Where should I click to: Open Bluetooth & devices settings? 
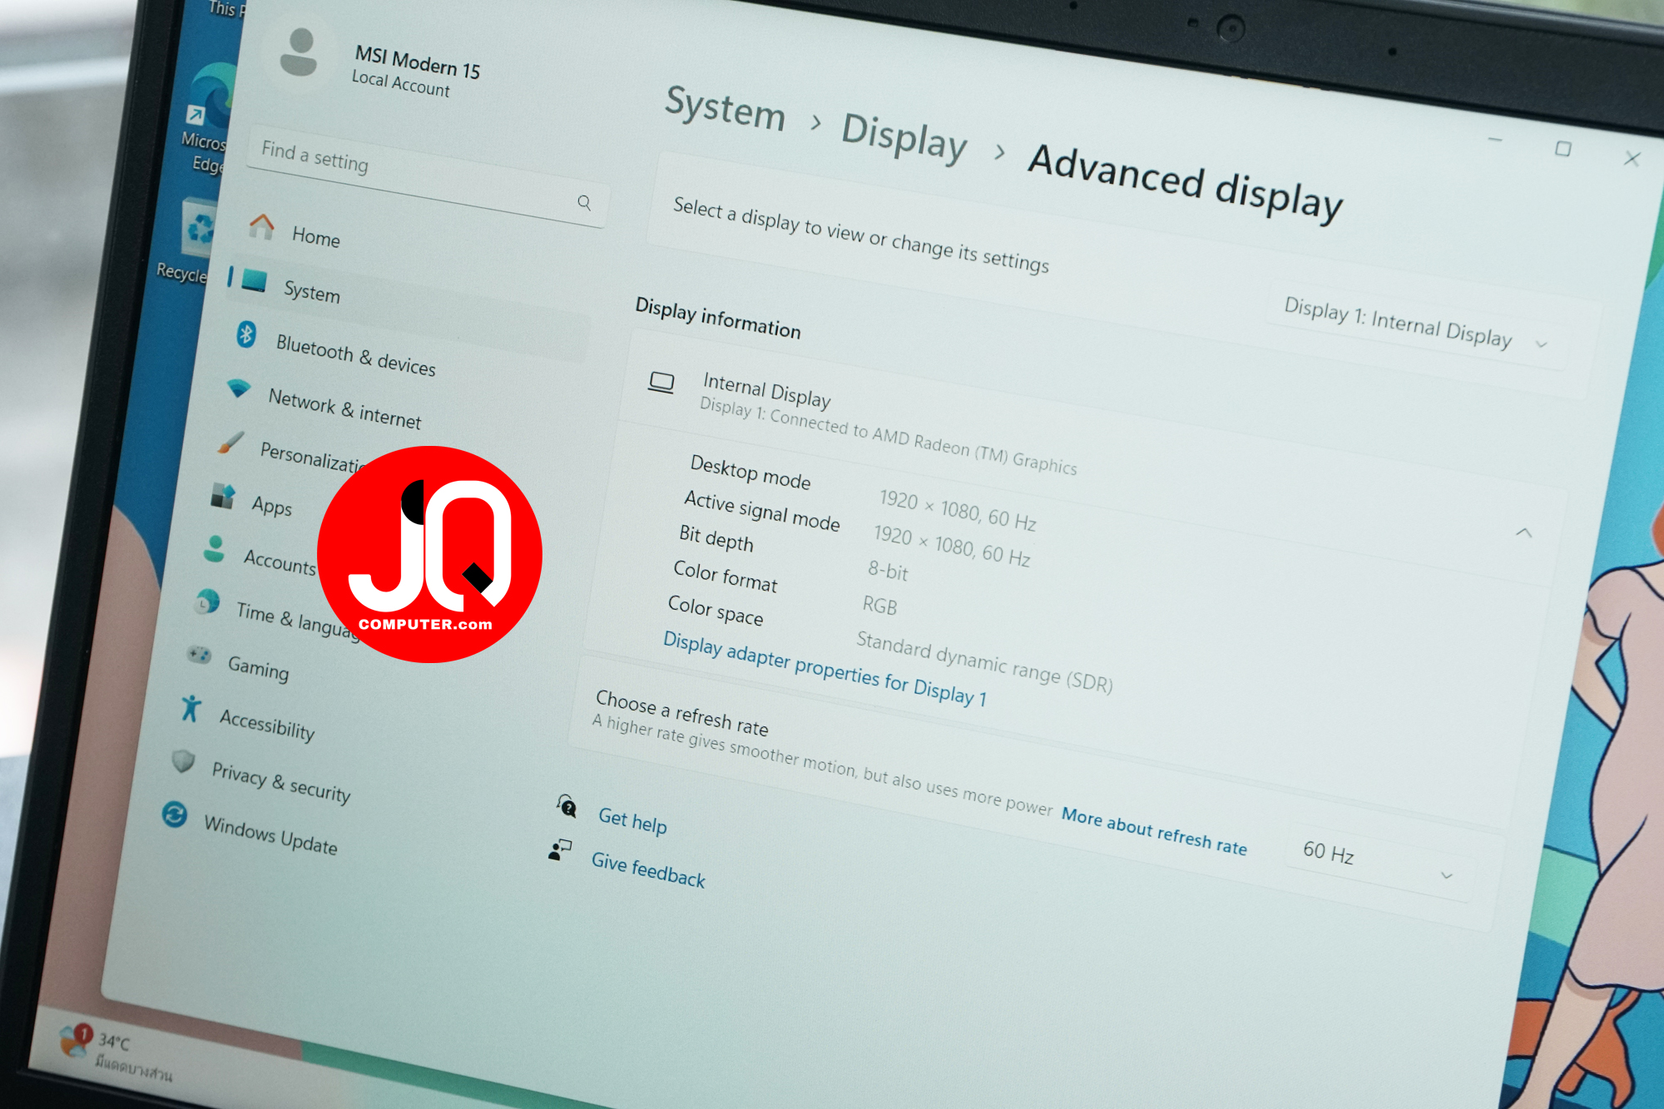(355, 355)
